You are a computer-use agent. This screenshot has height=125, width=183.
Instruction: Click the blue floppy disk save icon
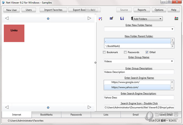tap(122, 18)
